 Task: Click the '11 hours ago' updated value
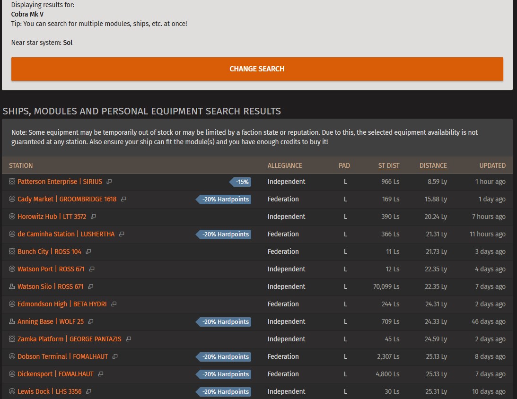(x=487, y=234)
